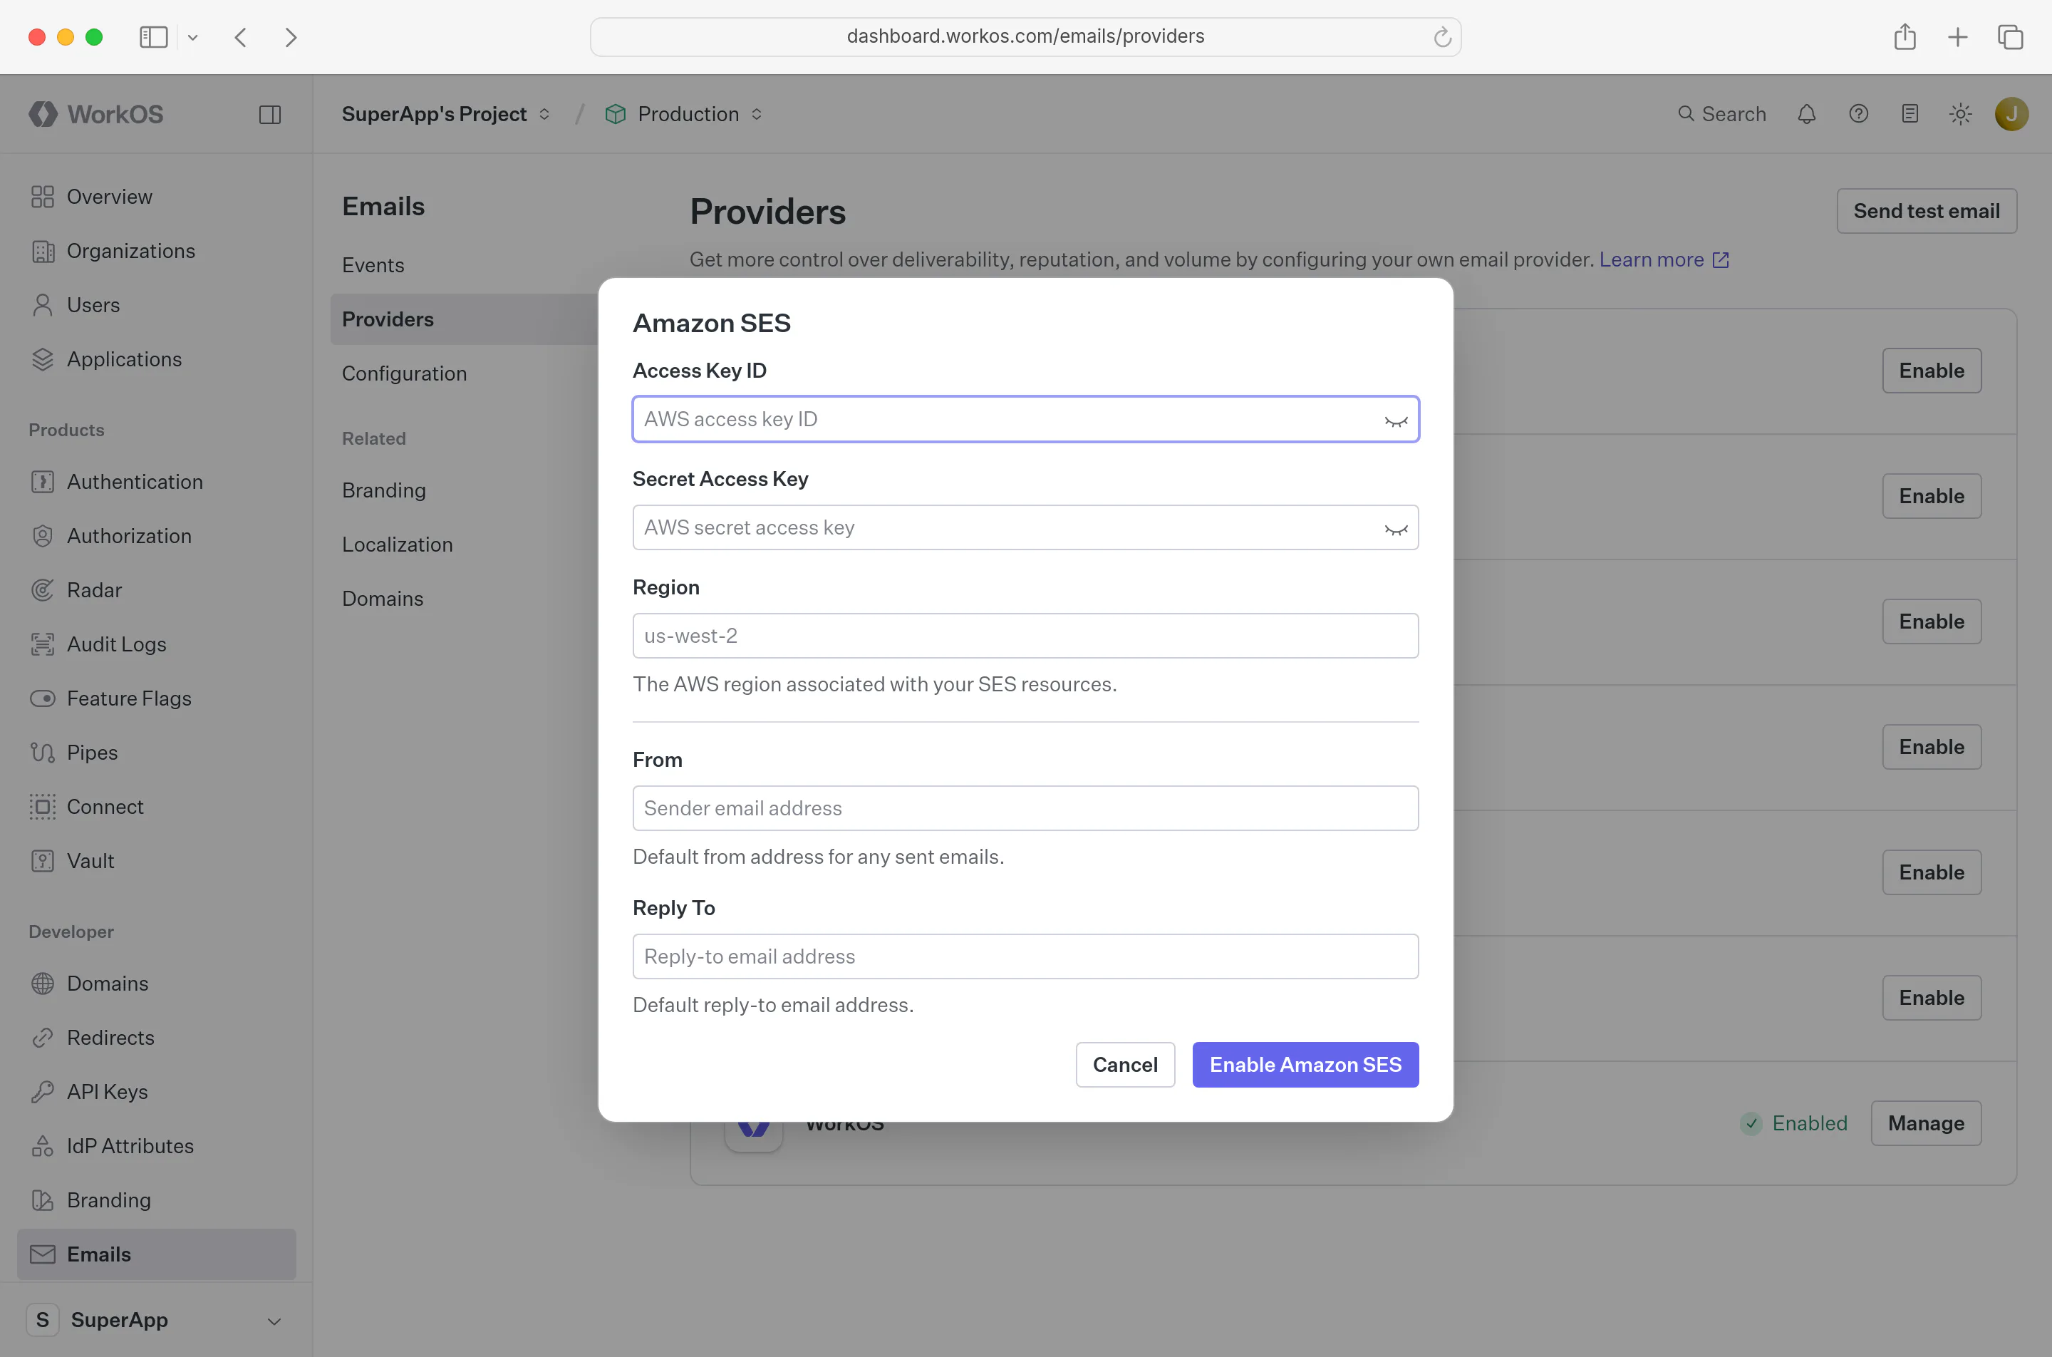Image resolution: width=2052 pixels, height=1357 pixels.
Task: Open Audit Logs product
Action: pos(157,644)
